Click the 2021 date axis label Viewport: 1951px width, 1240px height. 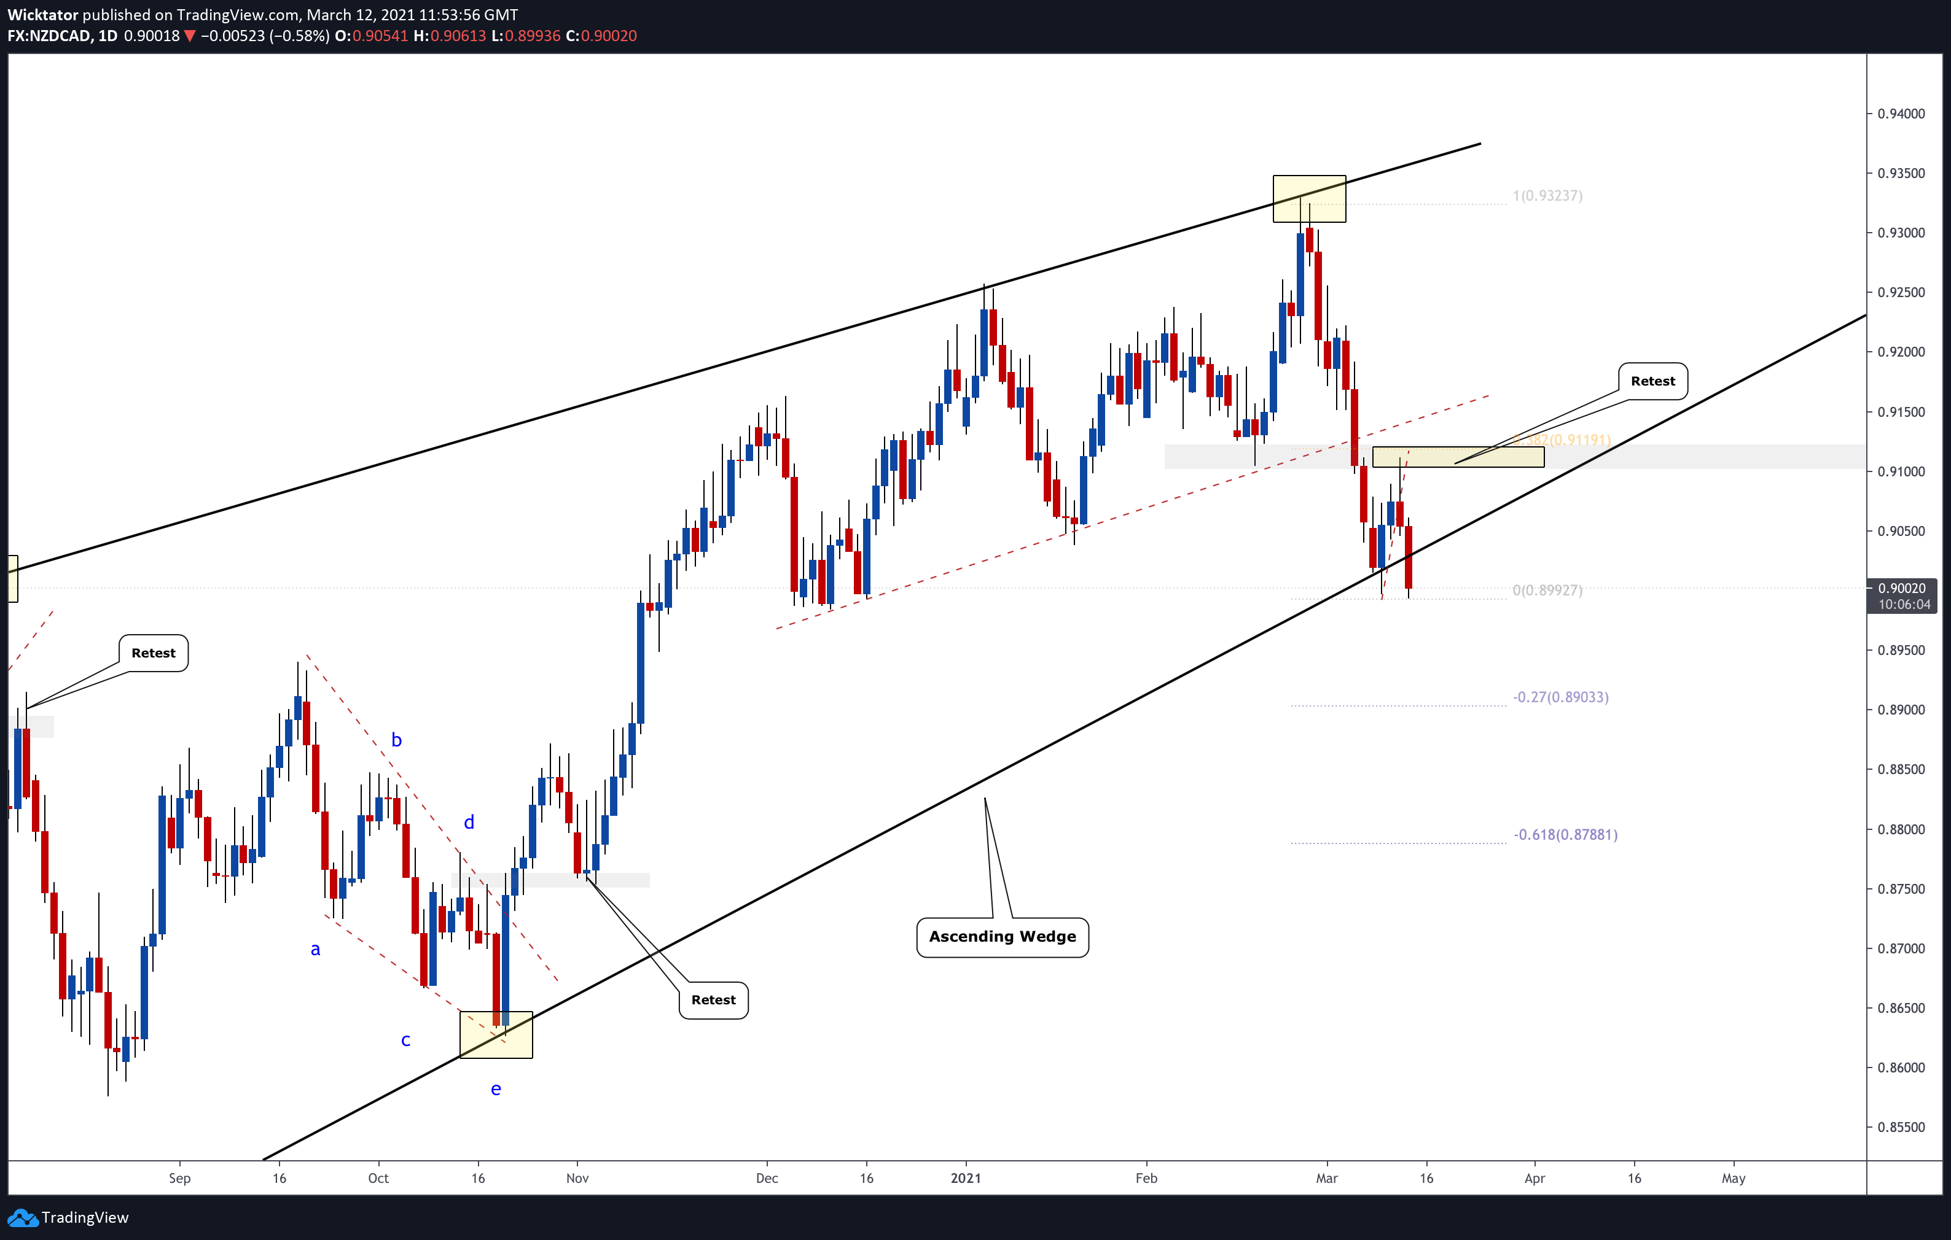[x=966, y=1177]
